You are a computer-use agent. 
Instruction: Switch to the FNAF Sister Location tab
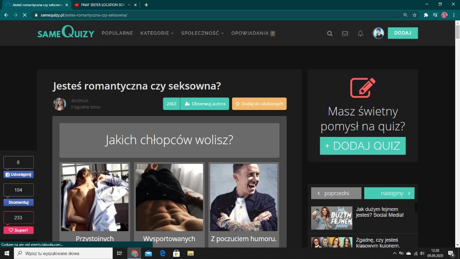[102, 5]
